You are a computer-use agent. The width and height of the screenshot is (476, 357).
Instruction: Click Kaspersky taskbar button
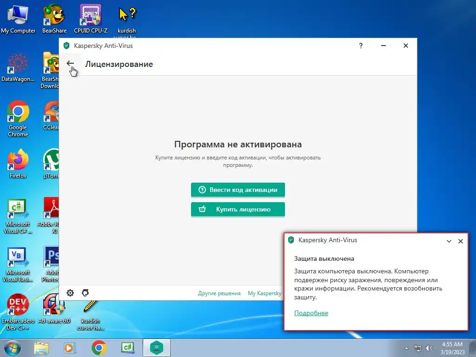coord(157,348)
